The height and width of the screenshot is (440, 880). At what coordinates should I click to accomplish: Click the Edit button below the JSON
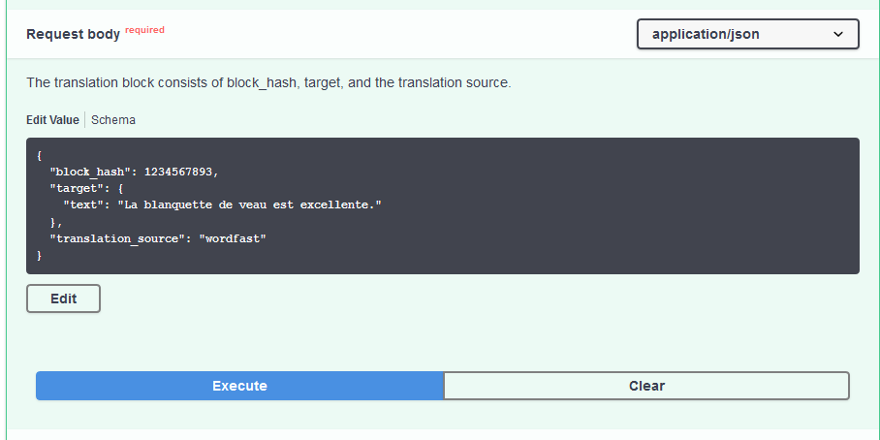63,299
